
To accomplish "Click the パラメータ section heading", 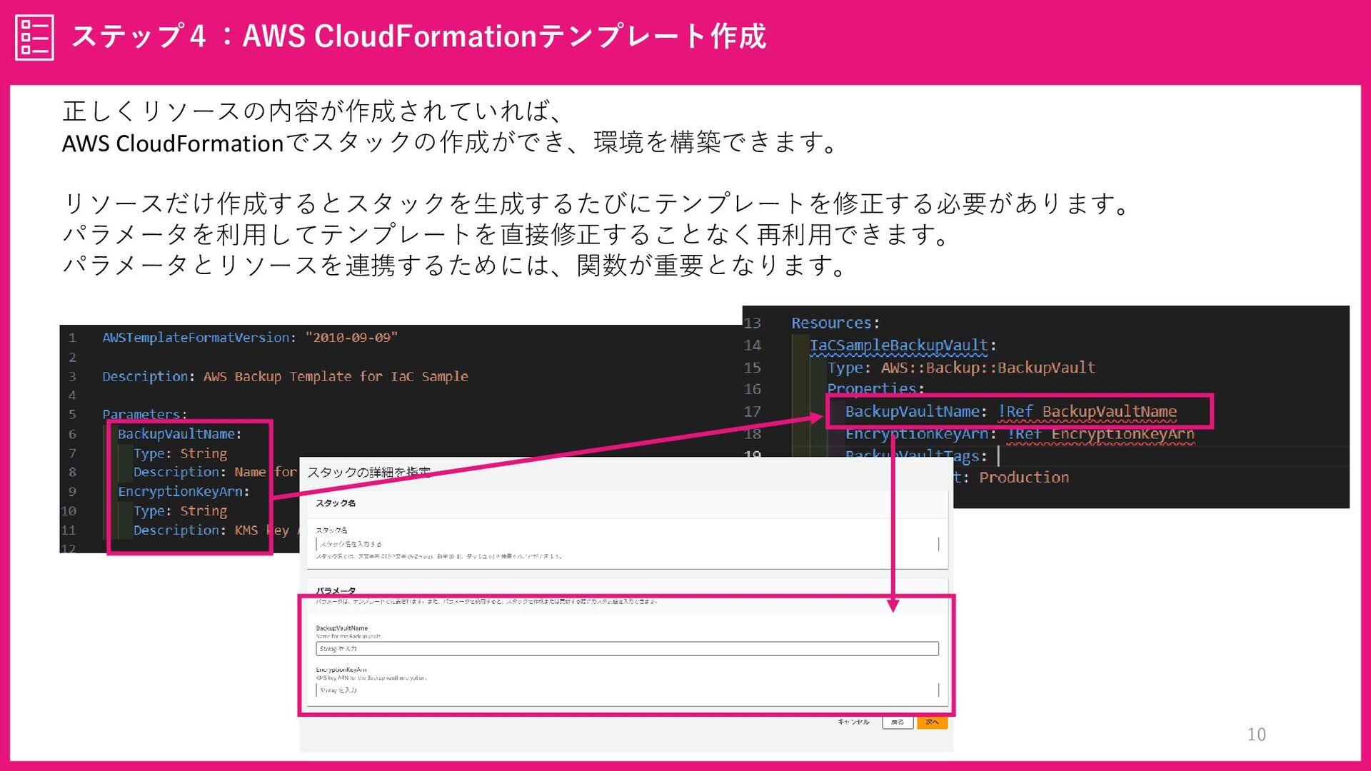I will click(x=336, y=590).
